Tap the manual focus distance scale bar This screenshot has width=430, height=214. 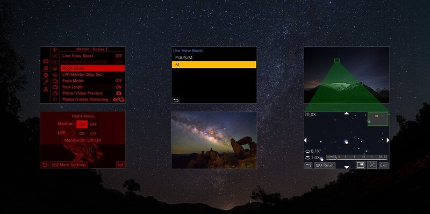tap(356, 158)
